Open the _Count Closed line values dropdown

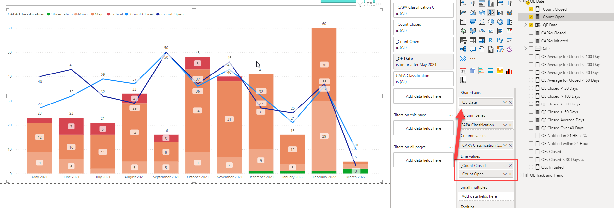tap(505, 166)
